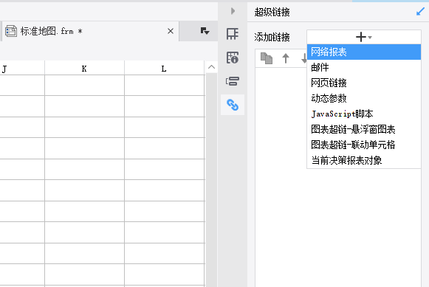Open the conditional attributes icon
This screenshot has height=287, width=429.
[x=233, y=81]
